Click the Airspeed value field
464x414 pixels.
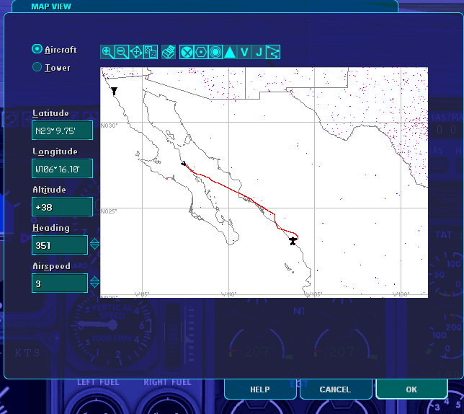point(60,283)
